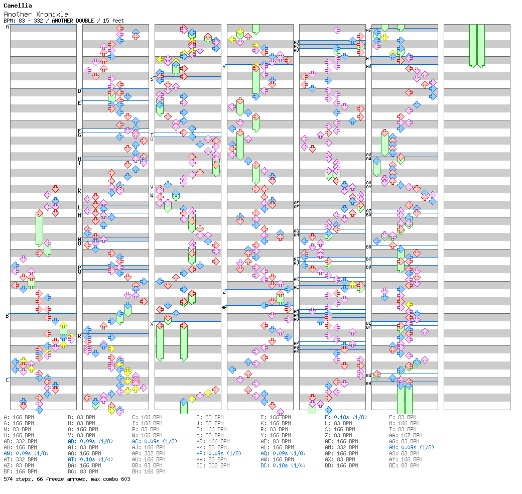Select legend entry "N: 83 BPM"

[17, 429]
